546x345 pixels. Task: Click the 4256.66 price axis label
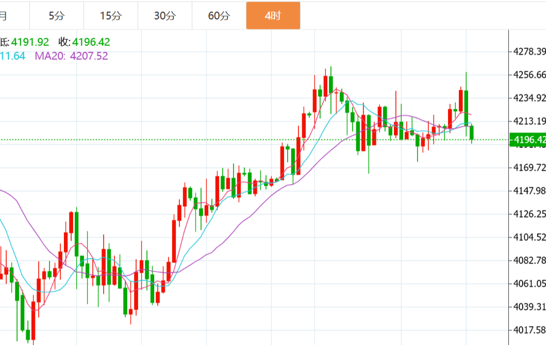click(530, 75)
